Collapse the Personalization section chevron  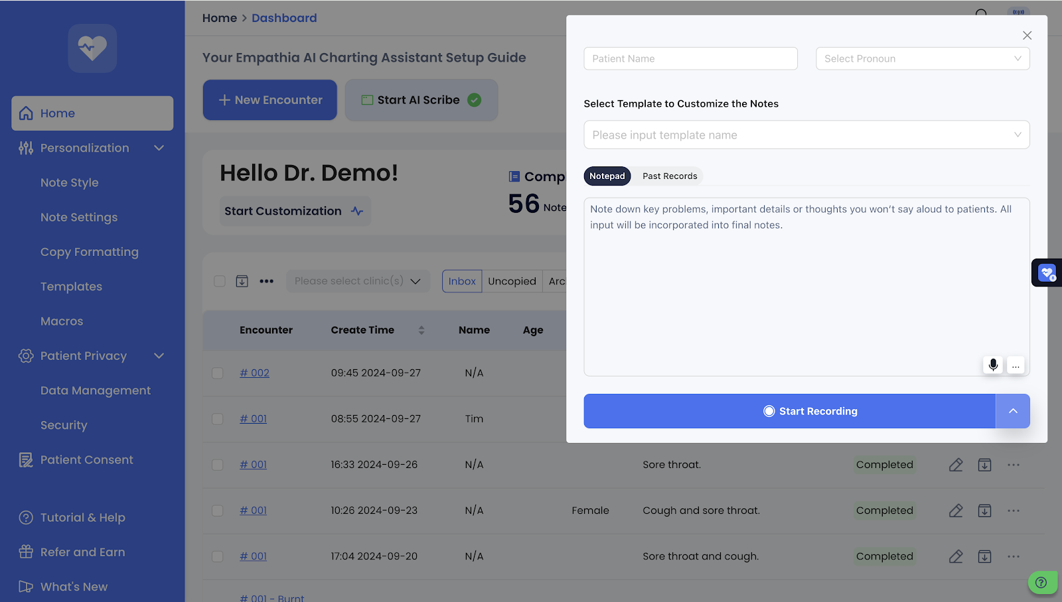point(159,148)
